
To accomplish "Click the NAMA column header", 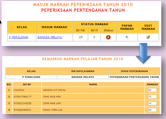I will click(93, 84).
